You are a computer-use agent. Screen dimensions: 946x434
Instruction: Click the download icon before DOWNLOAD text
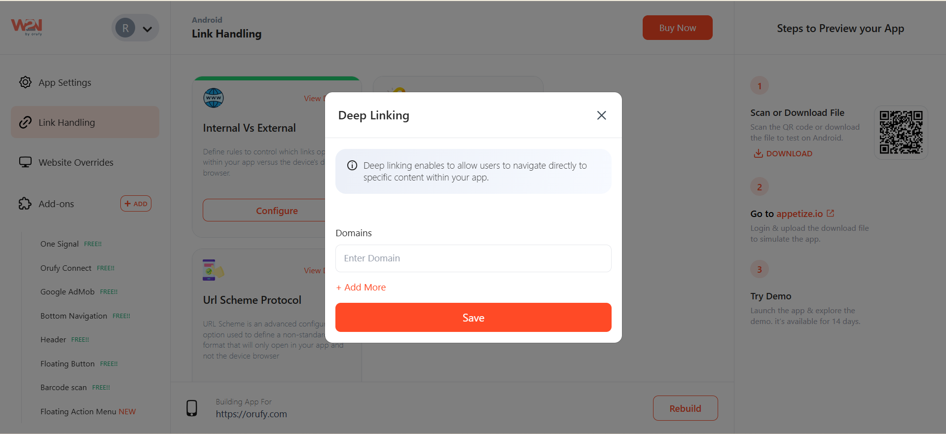point(757,153)
